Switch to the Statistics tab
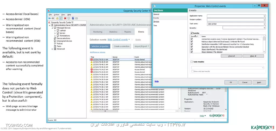The width and height of the screenshot is (276, 131). [113, 32]
